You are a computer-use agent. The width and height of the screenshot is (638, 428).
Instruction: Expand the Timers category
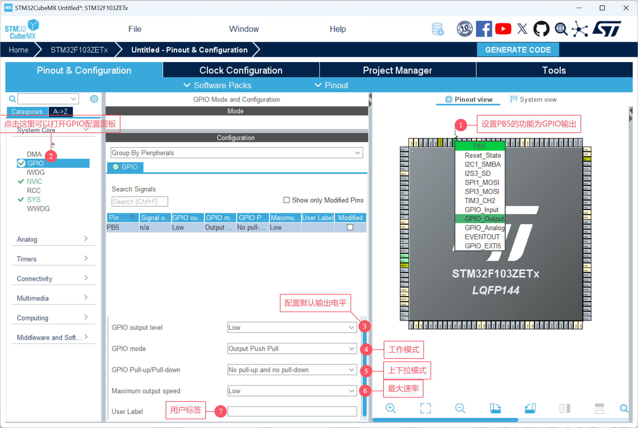click(52, 259)
